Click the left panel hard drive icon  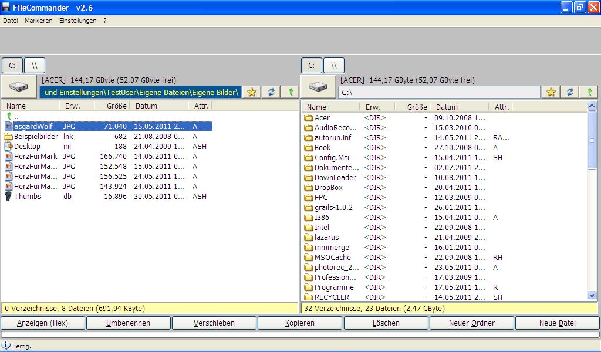pyautogui.click(x=19, y=86)
